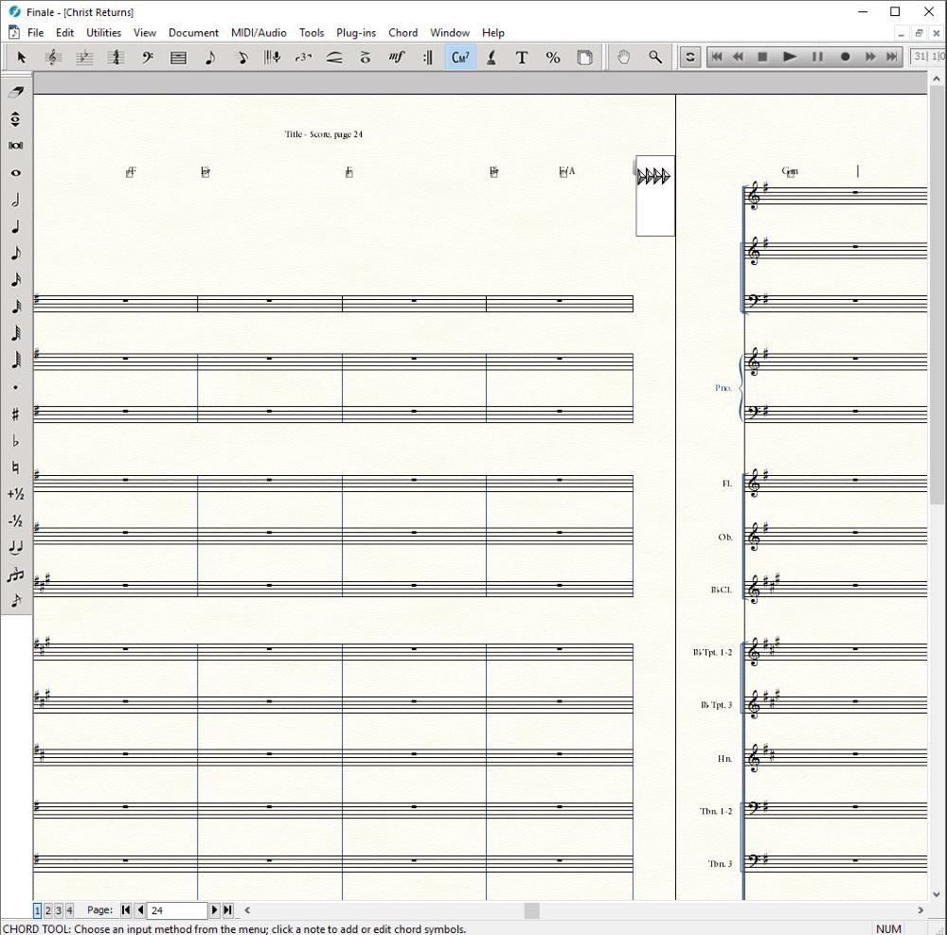Click the page number input field
The width and height of the screenshot is (947, 935).
177,910
